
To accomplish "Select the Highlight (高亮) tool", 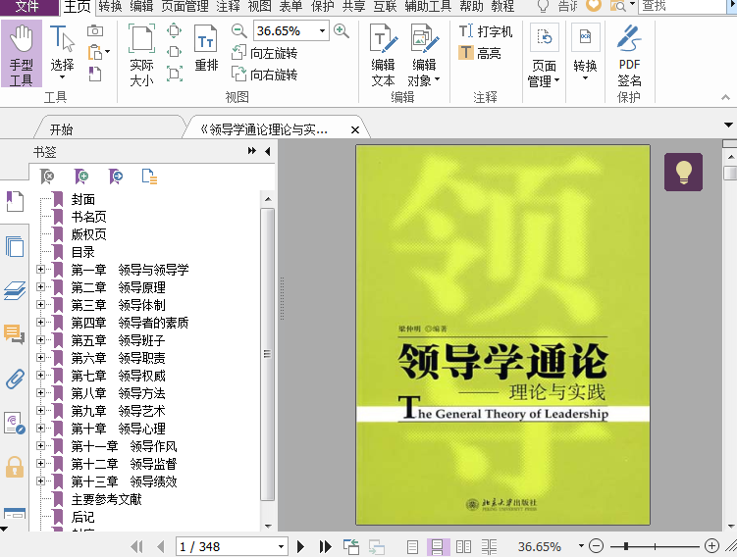I will pyautogui.click(x=480, y=53).
